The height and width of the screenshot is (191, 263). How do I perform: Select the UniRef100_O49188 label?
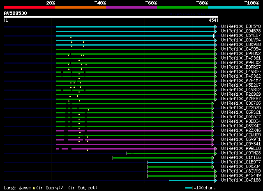pyautogui.click(x=241, y=180)
